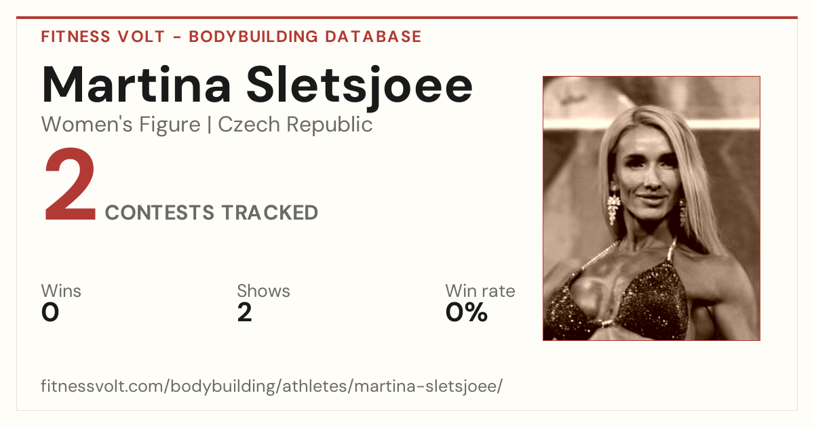This screenshot has width=814, height=427.
Task: Click the large red number 2
Action: pos(71,188)
